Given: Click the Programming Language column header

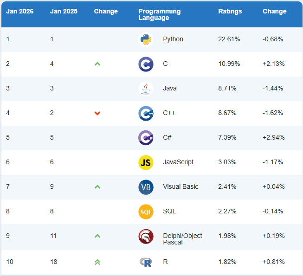Looking at the screenshot, I should tap(159, 14).
